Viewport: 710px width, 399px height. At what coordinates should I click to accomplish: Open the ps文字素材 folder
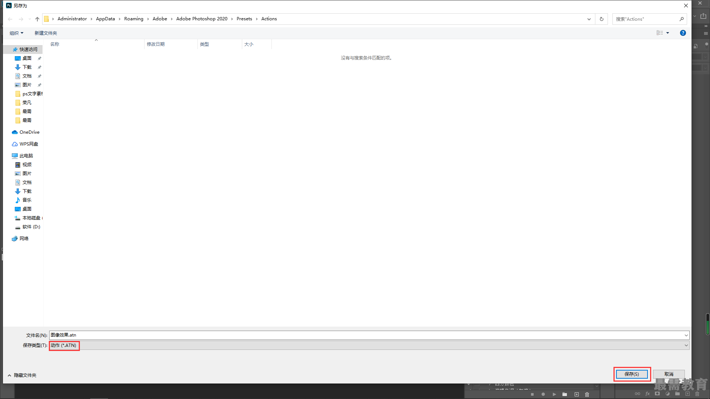point(29,94)
